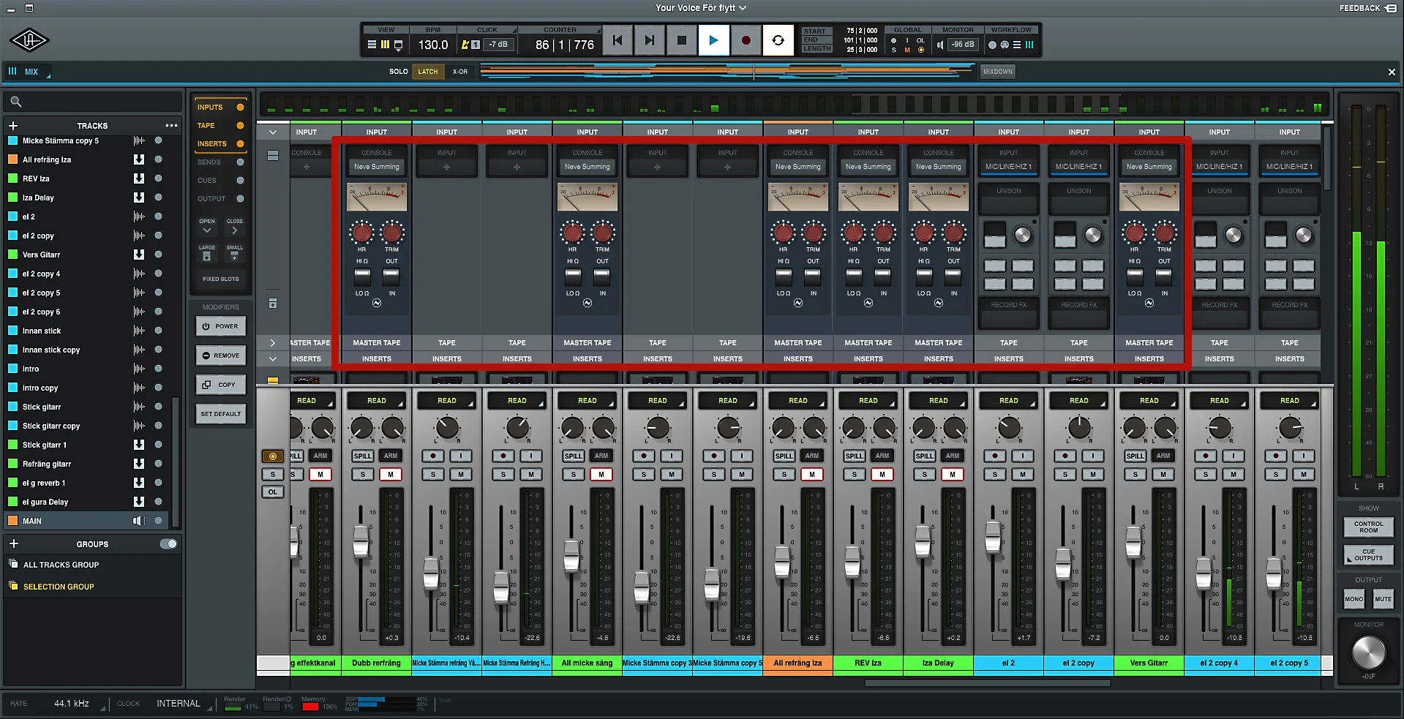Open the clock source dropdown showing INTERNAL
Image resolution: width=1404 pixels, height=719 pixels.
pyautogui.click(x=184, y=704)
